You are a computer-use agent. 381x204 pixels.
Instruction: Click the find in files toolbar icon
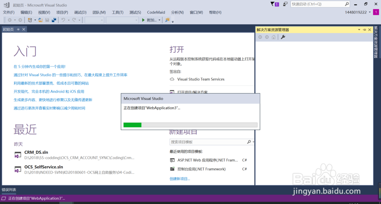pos(167,20)
